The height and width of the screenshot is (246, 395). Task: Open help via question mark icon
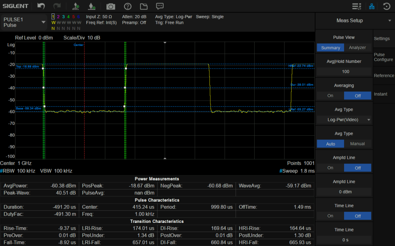click(128, 6)
